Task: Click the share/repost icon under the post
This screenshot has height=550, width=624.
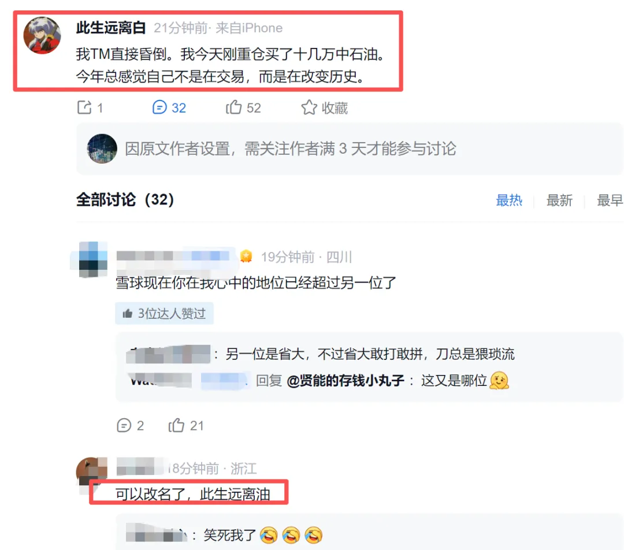Action: click(84, 107)
